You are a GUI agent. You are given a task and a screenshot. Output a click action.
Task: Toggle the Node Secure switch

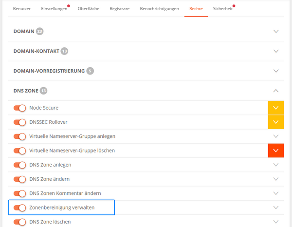[x=19, y=108]
